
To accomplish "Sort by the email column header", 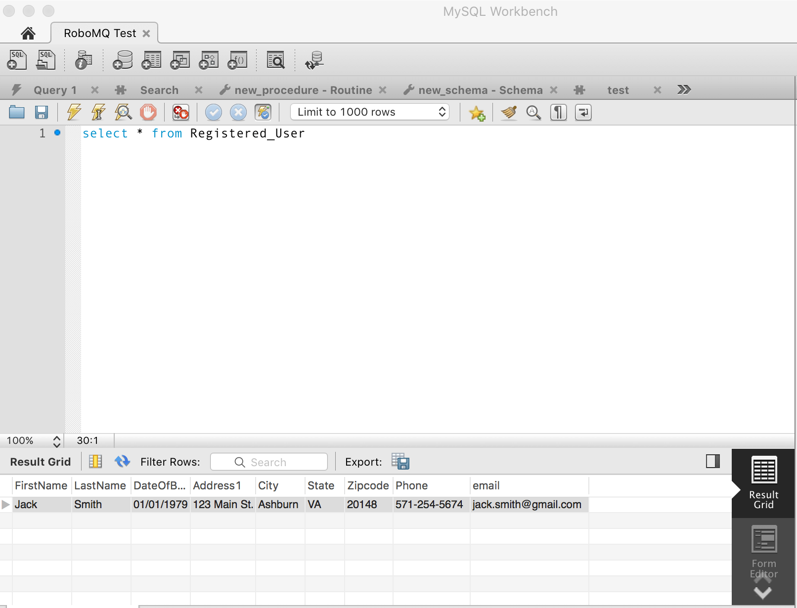I will (529, 485).
